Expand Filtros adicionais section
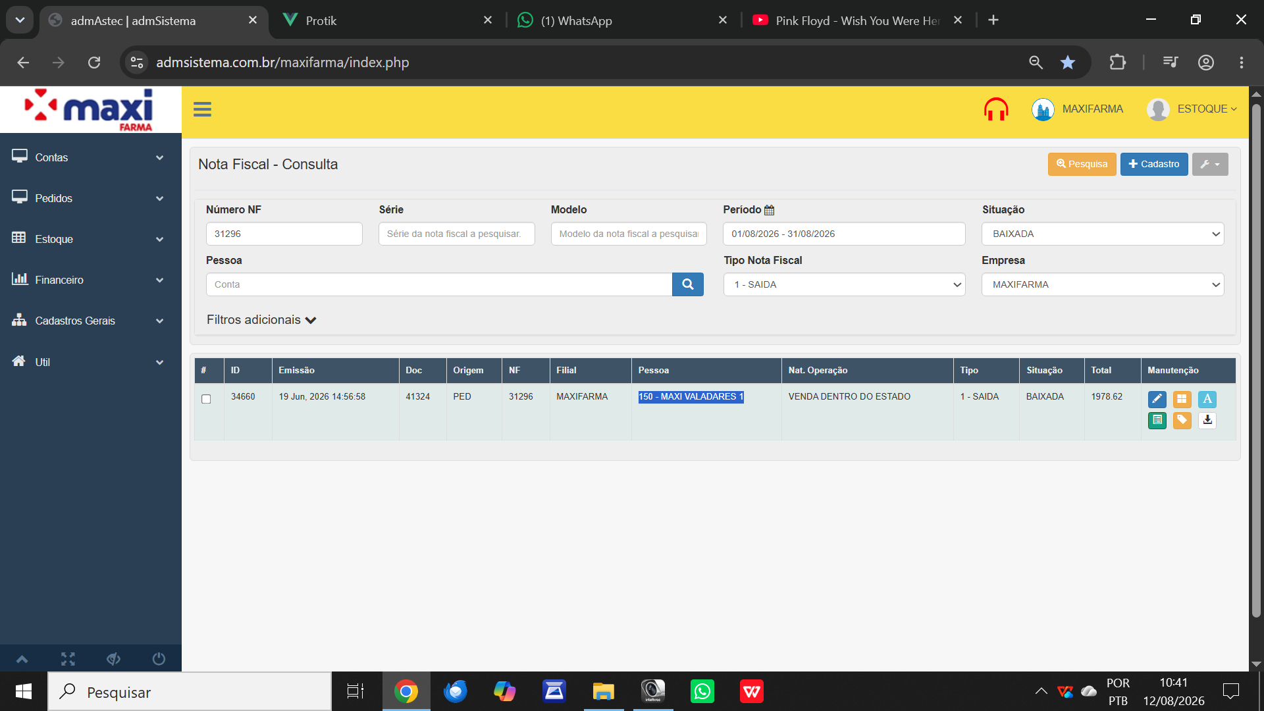This screenshot has height=711, width=1264. [261, 320]
